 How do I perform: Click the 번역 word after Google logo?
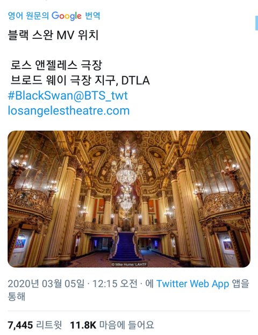(x=92, y=16)
